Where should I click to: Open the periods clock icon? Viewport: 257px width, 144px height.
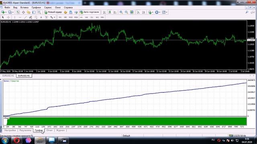[157, 12]
